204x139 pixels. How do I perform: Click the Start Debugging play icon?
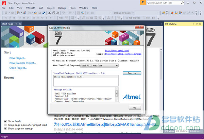(88, 13)
